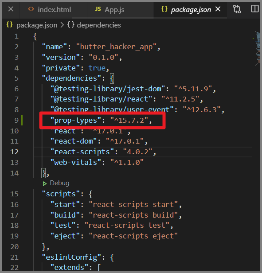Click package.json in the breadcrumb
262x273 pixels.
coord(37,25)
